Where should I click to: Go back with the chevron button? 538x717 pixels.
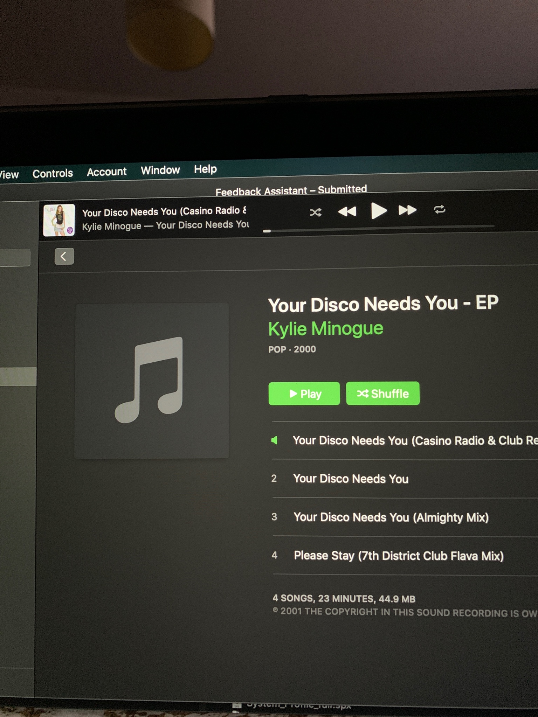(64, 256)
